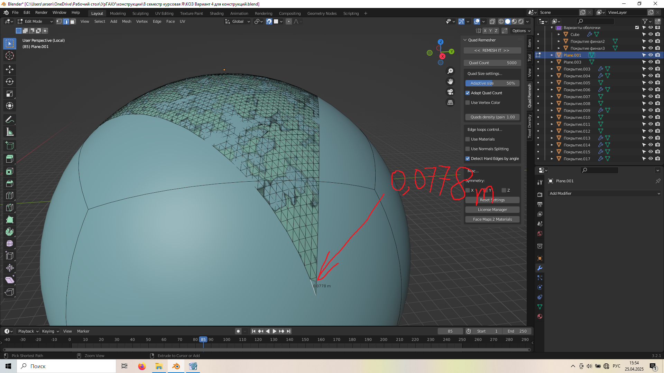Open the Mesh menu in viewport header
This screenshot has width=664, height=373.
coord(127,21)
